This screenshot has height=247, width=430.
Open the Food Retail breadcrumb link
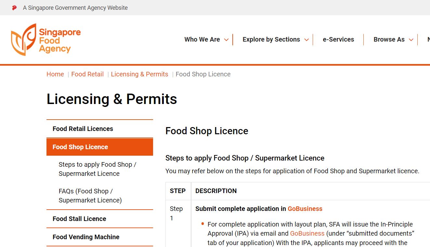pos(87,74)
